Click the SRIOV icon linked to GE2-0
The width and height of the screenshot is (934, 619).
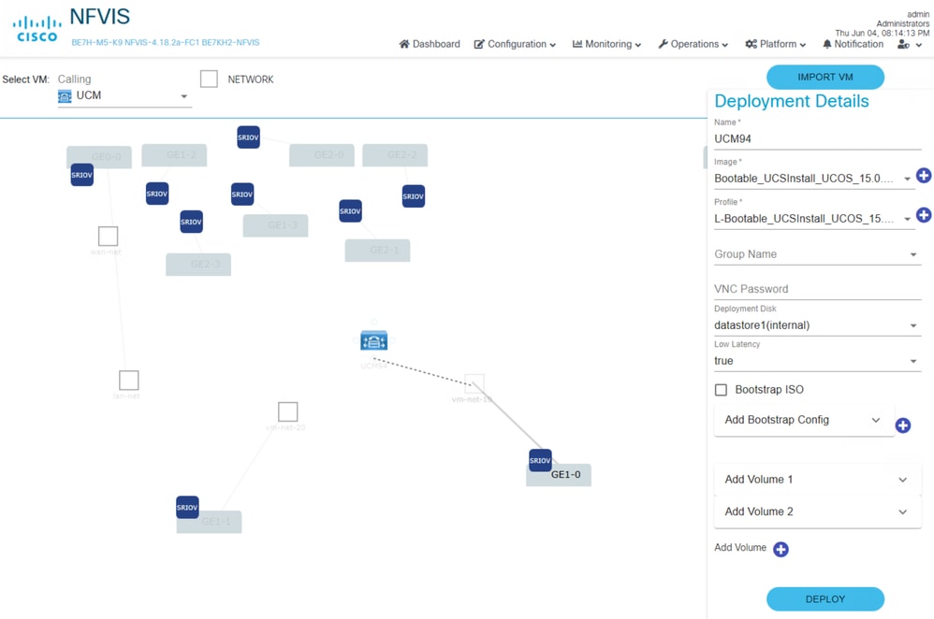pyautogui.click(x=248, y=137)
